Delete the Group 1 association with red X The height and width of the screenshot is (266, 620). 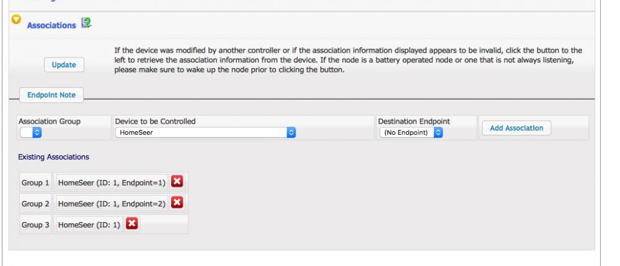pos(177,182)
